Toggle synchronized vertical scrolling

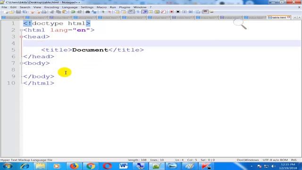117,12
